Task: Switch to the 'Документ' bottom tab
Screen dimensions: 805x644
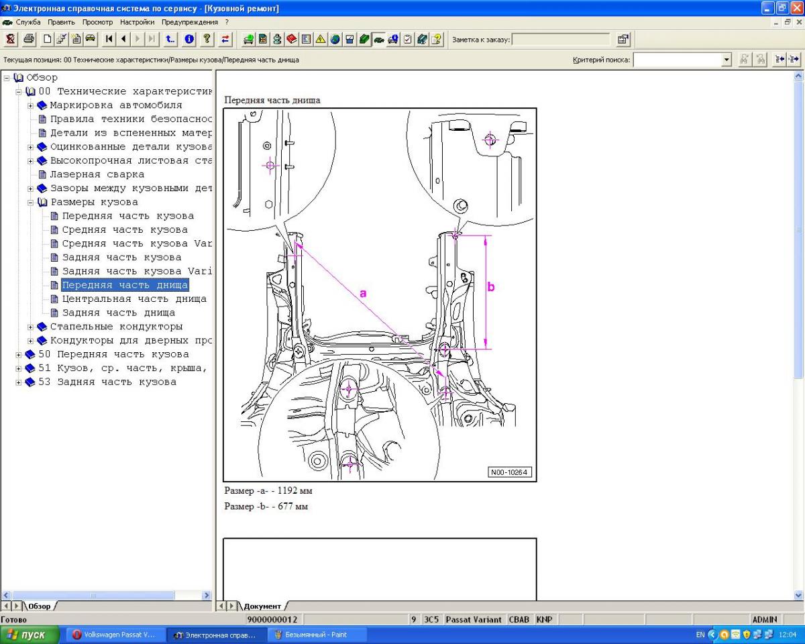Action: click(262, 606)
